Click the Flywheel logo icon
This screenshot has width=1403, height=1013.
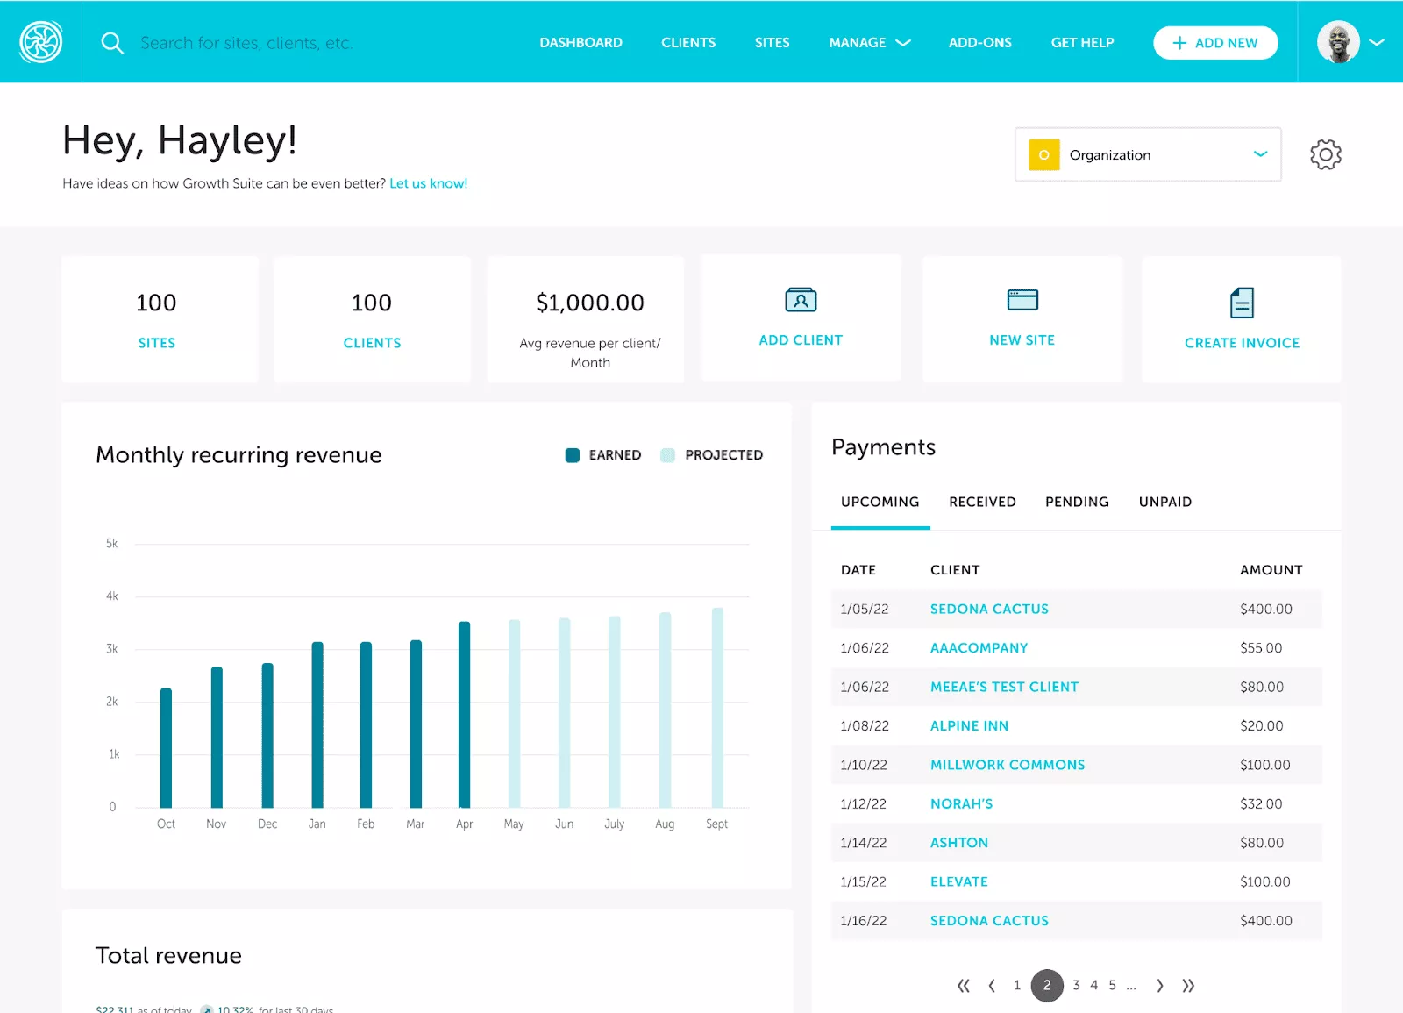point(41,42)
